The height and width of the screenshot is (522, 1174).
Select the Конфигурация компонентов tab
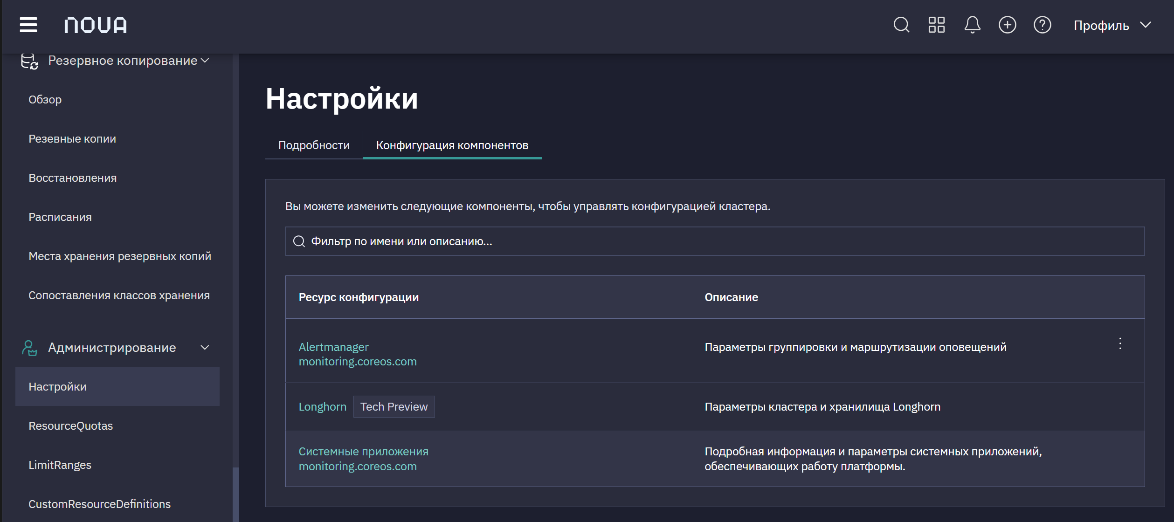pos(452,145)
